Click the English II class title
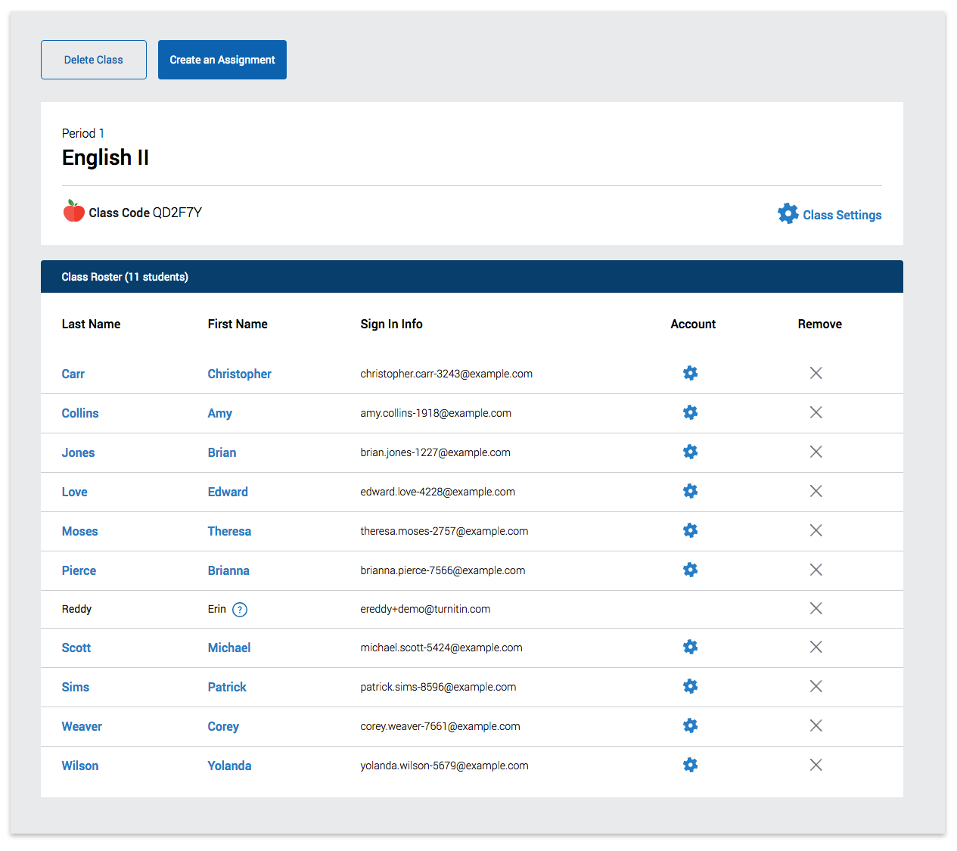This screenshot has width=957, height=851. pos(105,157)
